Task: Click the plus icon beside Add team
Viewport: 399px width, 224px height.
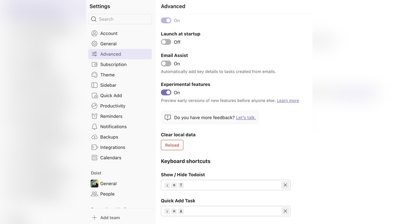Action: pos(95,218)
